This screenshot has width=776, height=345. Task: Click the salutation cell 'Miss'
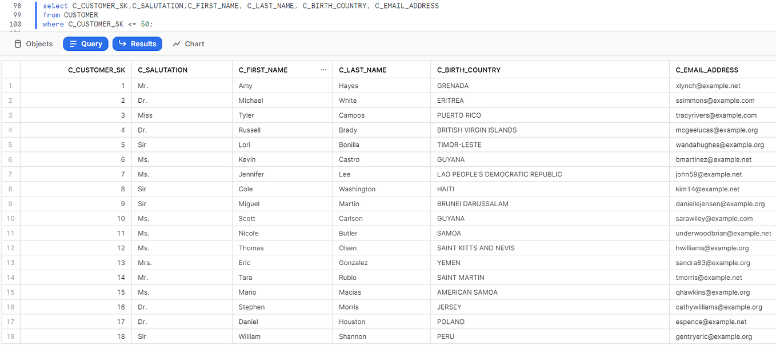tap(145, 115)
